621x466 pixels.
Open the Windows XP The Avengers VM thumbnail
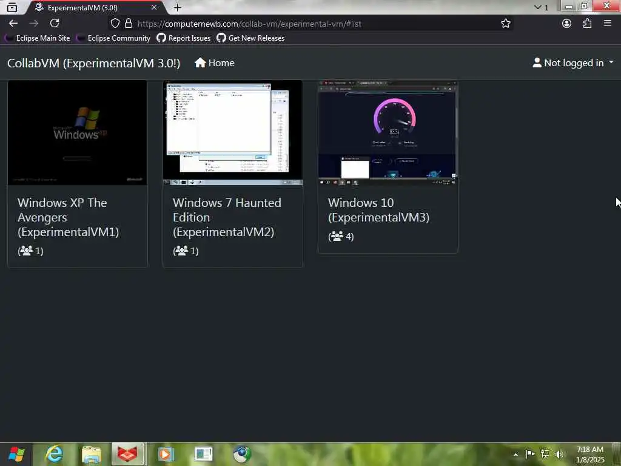[78, 133]
